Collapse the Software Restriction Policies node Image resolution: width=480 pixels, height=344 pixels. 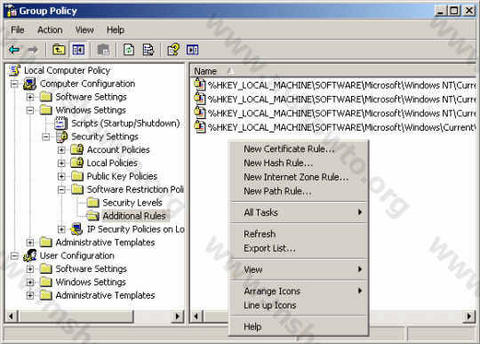click(61, 189)
